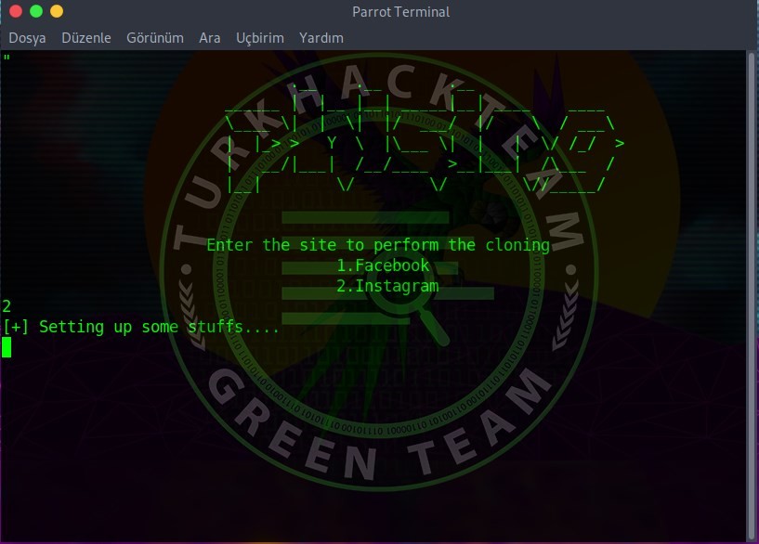759x544 pixels.
Task: Open the Düzenle menu
Action: pyautogui.click(x=86, y=38)
